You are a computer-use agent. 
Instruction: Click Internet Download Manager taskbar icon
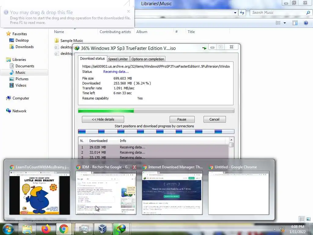pos(122,229)
